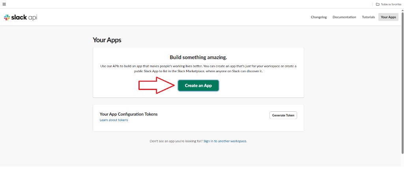This screenshot has height=178, width=404.
Task: Go to Documentation
Action: 344,17
